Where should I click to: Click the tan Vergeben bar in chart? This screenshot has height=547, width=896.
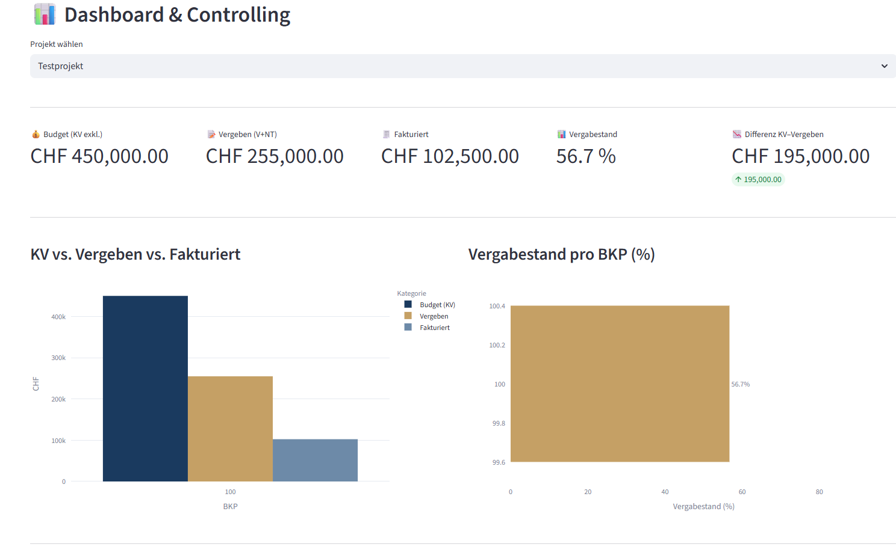[230, 429]
